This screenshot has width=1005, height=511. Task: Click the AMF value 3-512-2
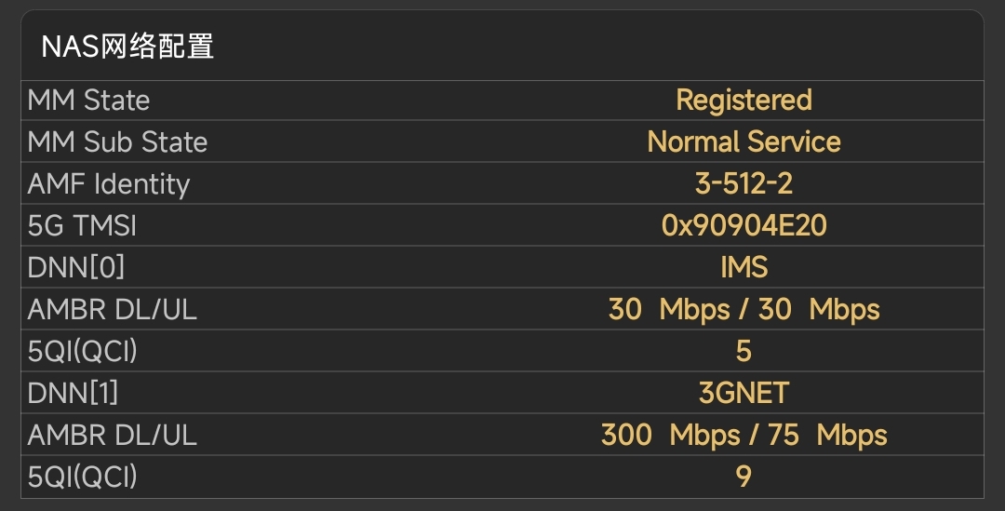[x=744, y=184]
